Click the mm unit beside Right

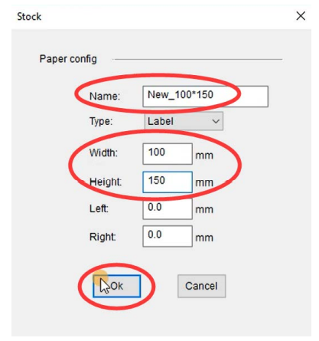click(204, 238)
